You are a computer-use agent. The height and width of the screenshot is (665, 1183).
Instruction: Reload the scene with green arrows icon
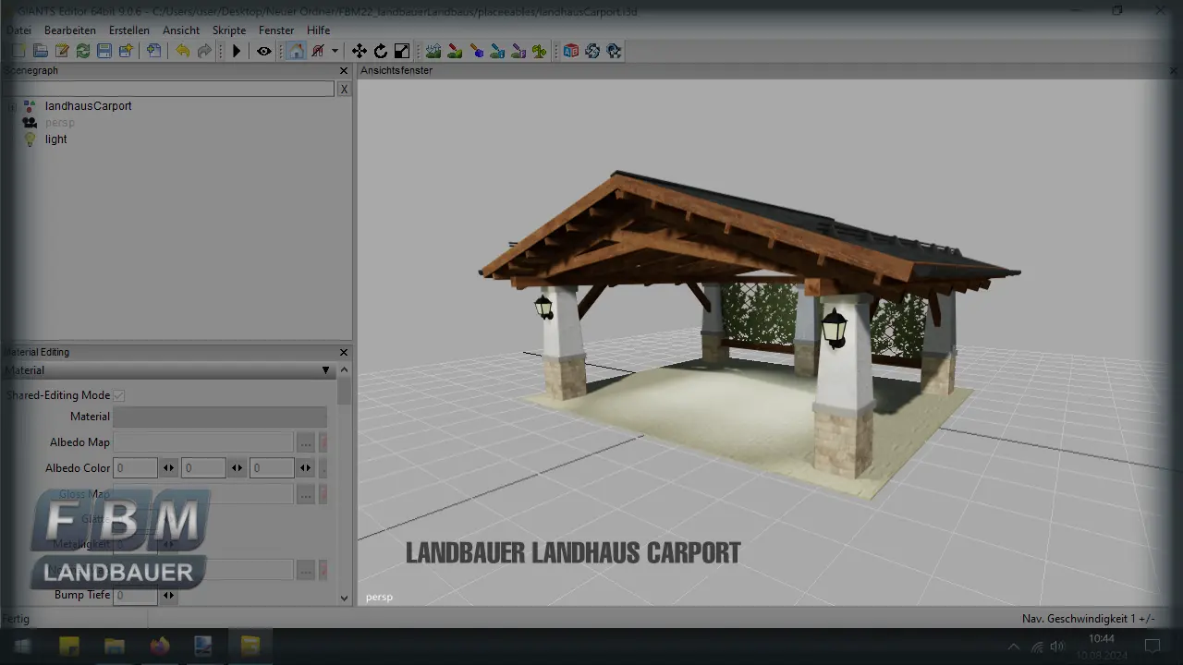82,51
